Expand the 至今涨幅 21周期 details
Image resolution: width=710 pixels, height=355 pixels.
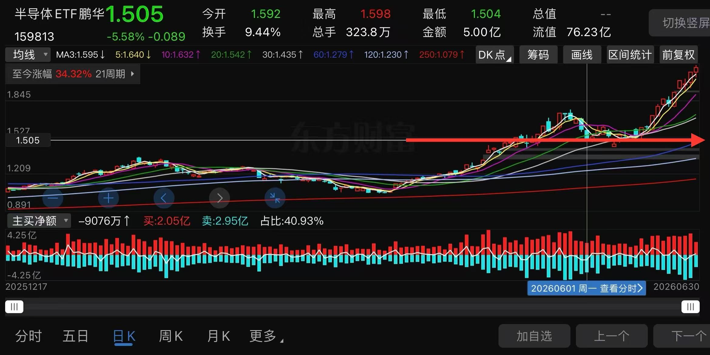click(73, 74)
